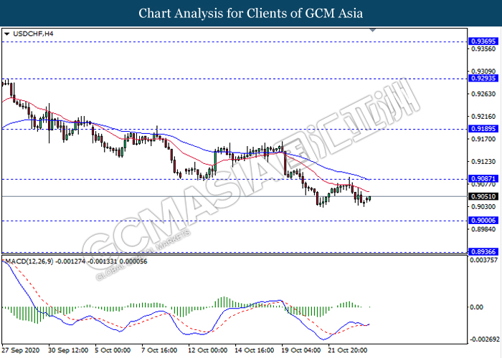The image size is (502, 358).
Task: Click the 0.89840 price scale value
Action: 483,230
